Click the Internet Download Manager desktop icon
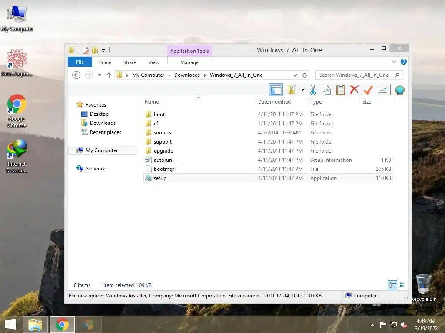Viewport: 445px width, 333px height. pyautogui.click(x=17, y=156)
